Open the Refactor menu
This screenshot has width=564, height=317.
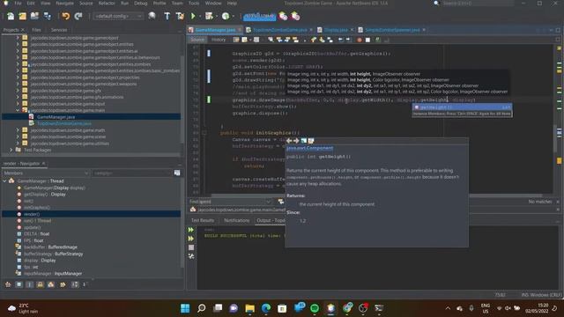[x=107, y=4]
